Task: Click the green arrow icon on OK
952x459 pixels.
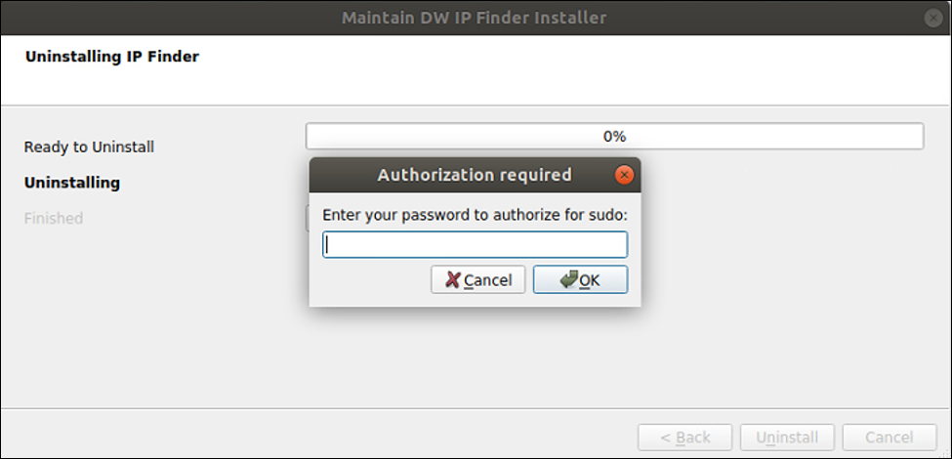Action: pyautogui.click(x=569, y=279)
